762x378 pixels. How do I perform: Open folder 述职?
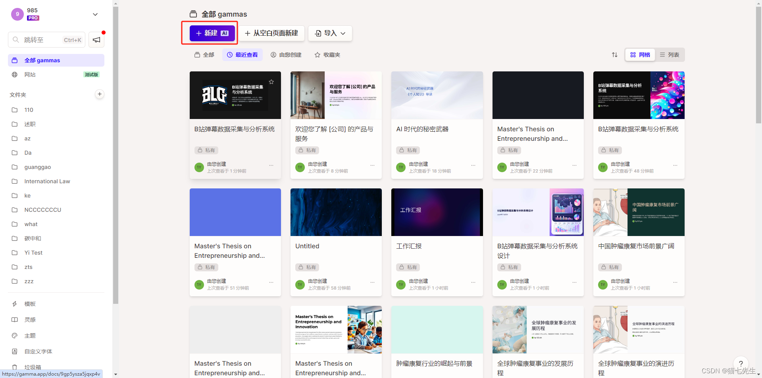coord(56,124)
